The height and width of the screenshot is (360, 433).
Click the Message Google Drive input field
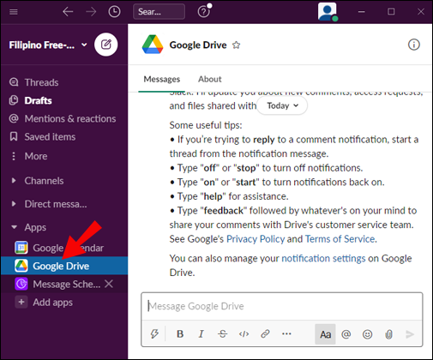[x=282, y=306]
